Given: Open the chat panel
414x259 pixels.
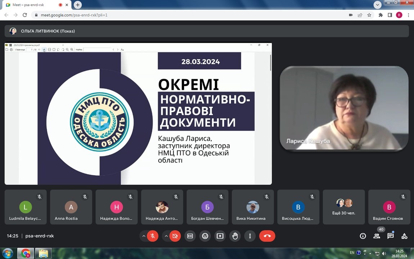Looking at the screenshot, I should [x=391, y=236].
